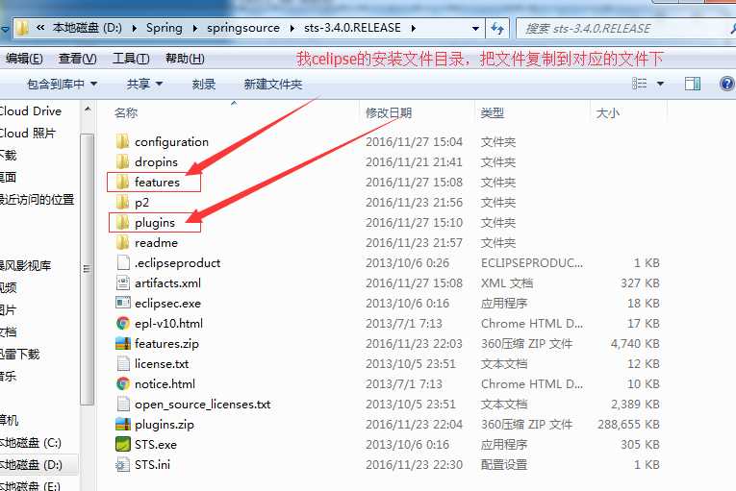Expand the arrow after springsource in the path
736x491 pixels.
click(x=292, y=28)
